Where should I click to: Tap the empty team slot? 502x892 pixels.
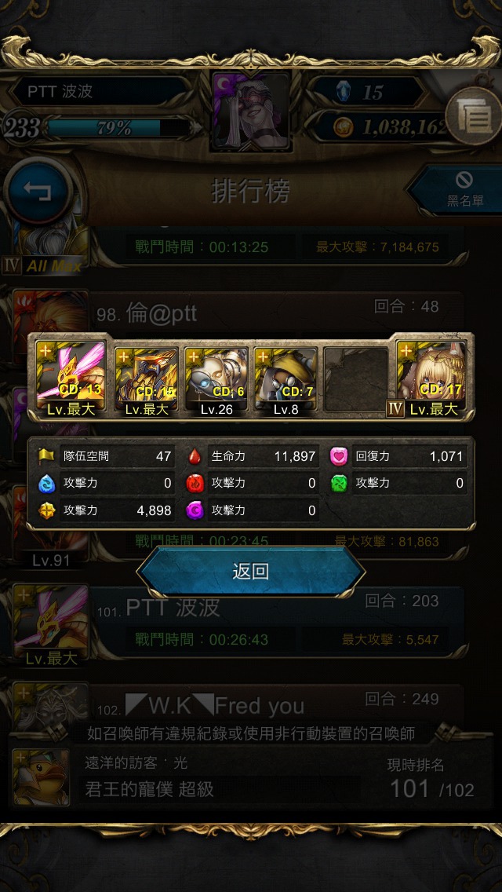point(356,379)
